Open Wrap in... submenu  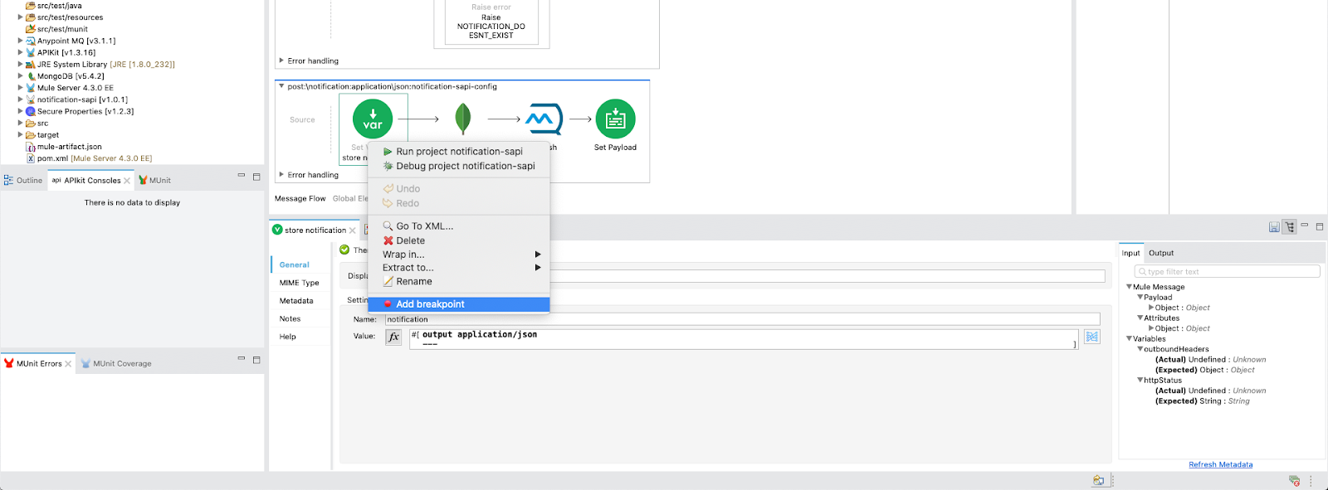click(403, 255)
